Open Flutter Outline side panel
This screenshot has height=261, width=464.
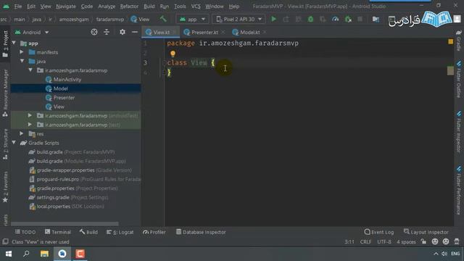pos(459,79)
